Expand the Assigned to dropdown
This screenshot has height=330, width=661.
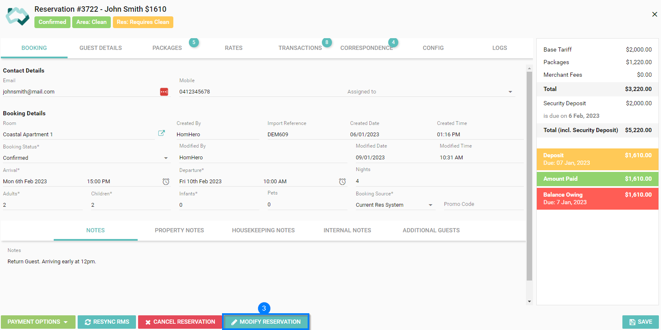pos(510,92)
